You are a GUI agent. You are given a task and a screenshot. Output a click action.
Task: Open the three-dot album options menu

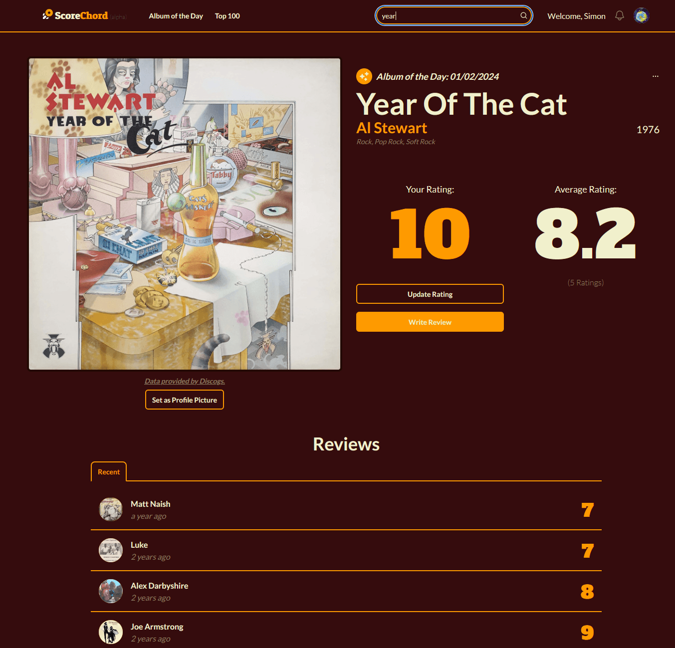click(x=655, y=76)
